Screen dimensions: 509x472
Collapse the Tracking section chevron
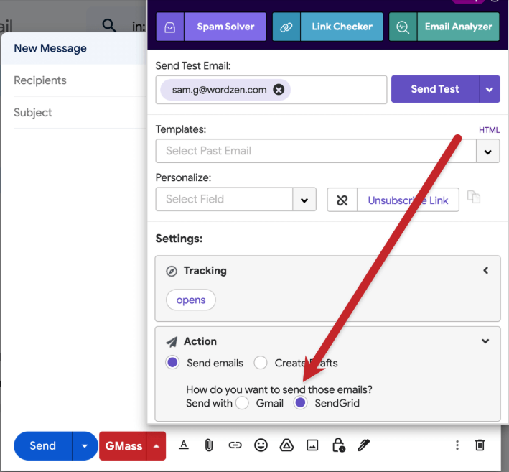485,270
